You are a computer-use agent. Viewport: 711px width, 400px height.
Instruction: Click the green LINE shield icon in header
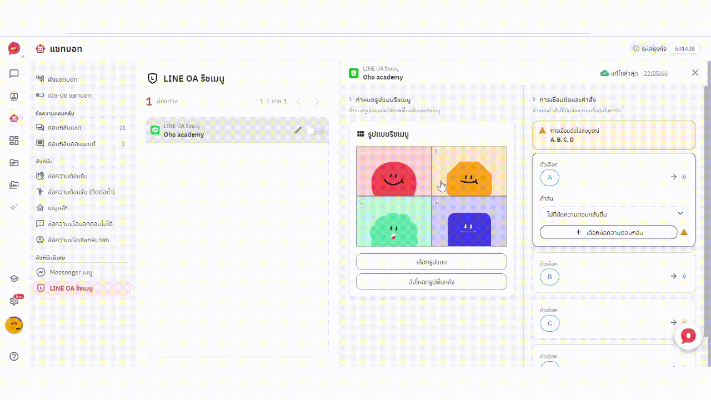coord(353,73)
